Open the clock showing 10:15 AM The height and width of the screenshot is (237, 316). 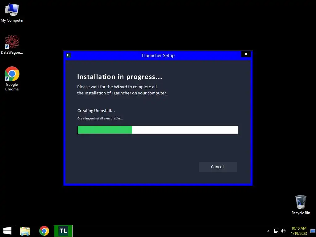(299, 231)
